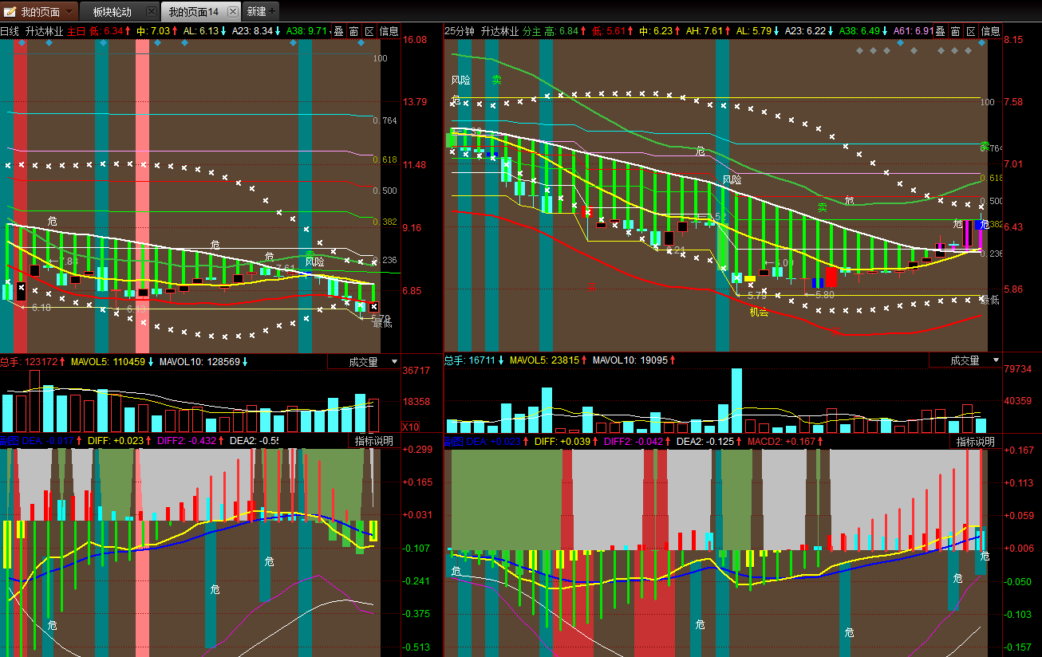1042x657 pixels.
Task: Click 区 range icon on daily chart
Action: click(369, 31)
